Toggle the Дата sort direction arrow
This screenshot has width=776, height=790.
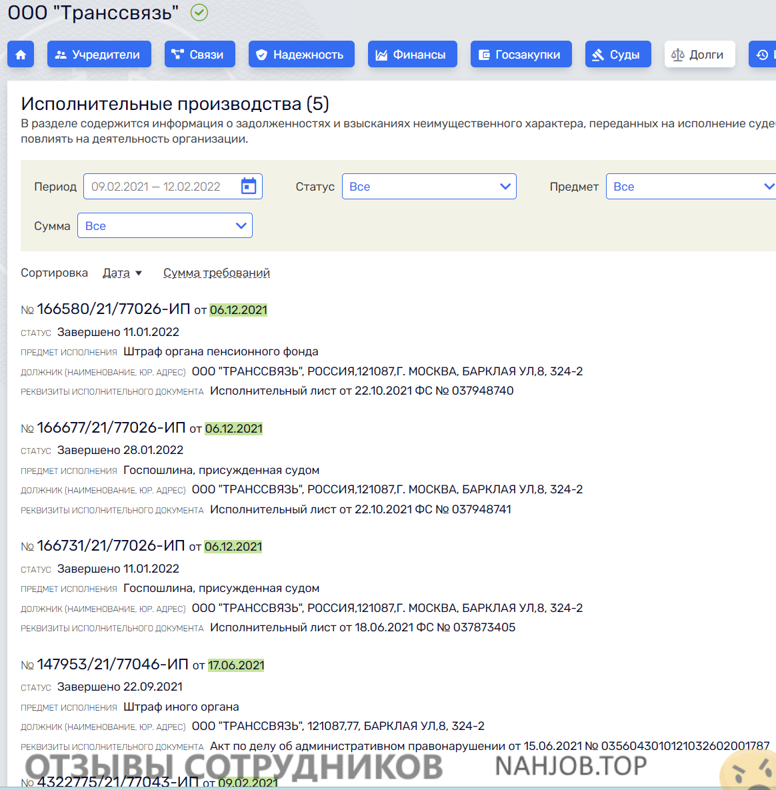[x=139, y=273]
